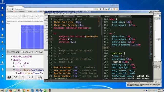Image resolution: width=164 pixels, height=92 pixels.
Task: Expand the p node in DevTools tree
Action: 14,66
